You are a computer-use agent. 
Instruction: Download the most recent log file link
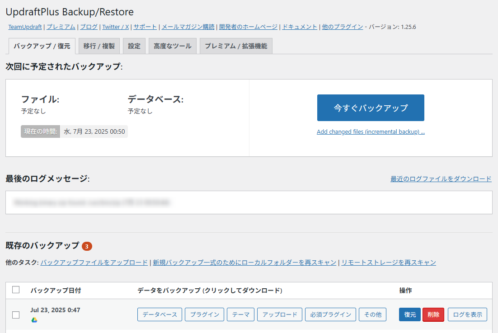(x=441, y=179)
